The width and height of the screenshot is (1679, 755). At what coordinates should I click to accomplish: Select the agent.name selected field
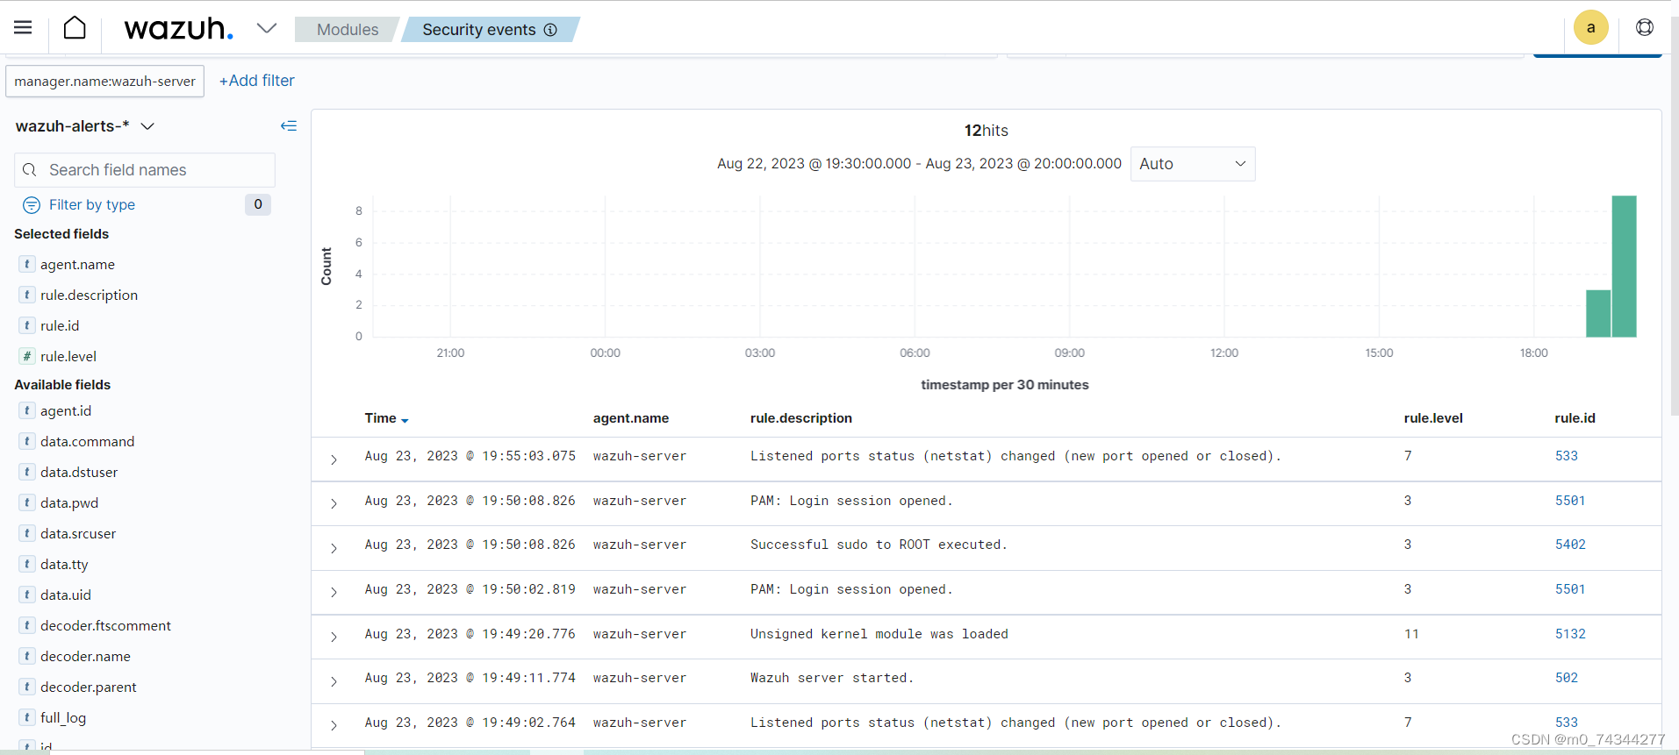[x=77, y=264]
